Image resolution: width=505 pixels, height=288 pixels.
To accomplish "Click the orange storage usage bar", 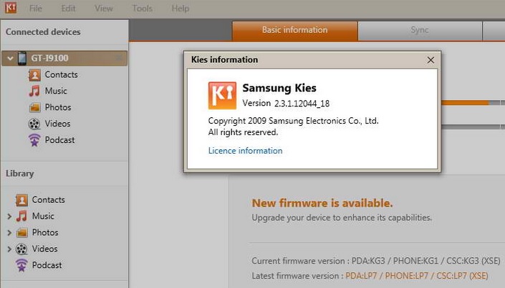I will point(465,103).
